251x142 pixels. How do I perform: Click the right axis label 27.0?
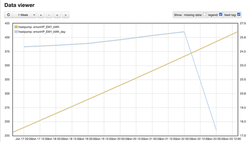coord(243,23)
